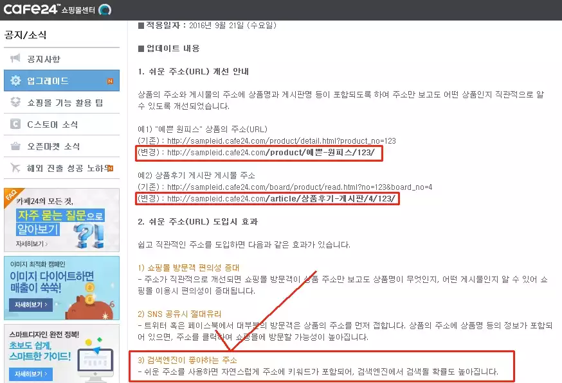Open 쇼핑몰 기능 활용 팁 menu
Viewport: 562px width, 383px height.
pos(62,103)
